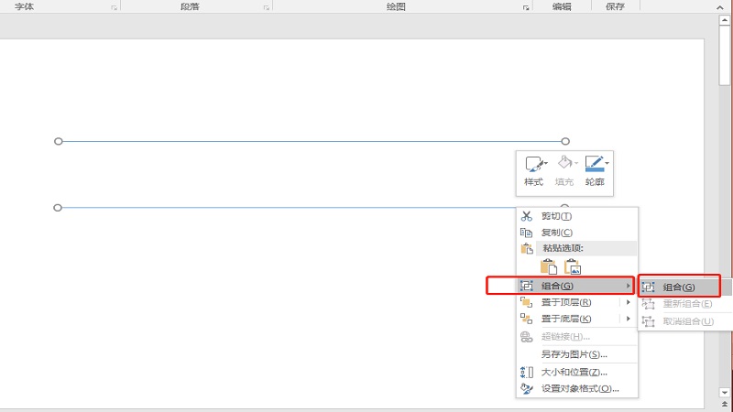733x412 pixels.
Task: Open 大小和位置 (Size and Position) dialog
Action: (574, 372)
